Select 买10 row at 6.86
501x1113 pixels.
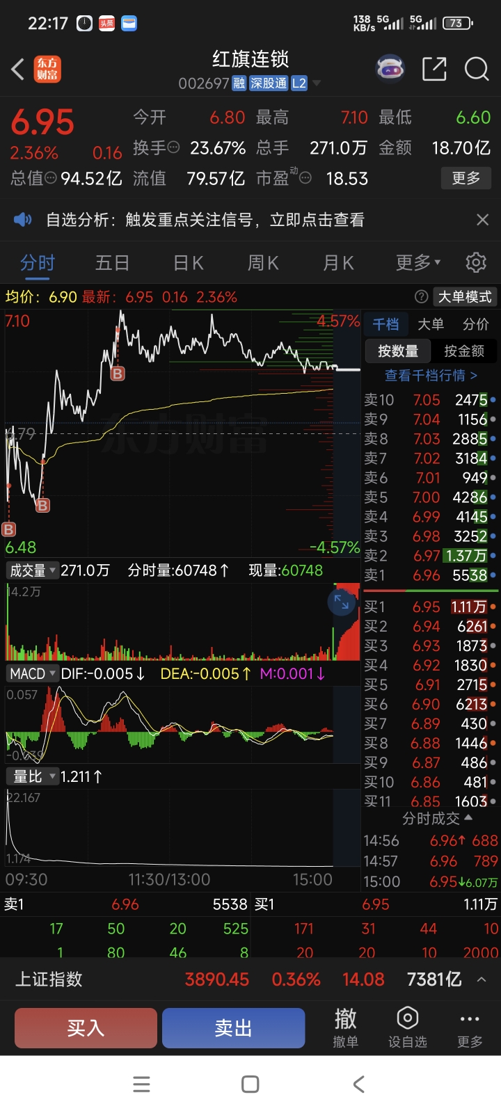[x=430, y=782]
